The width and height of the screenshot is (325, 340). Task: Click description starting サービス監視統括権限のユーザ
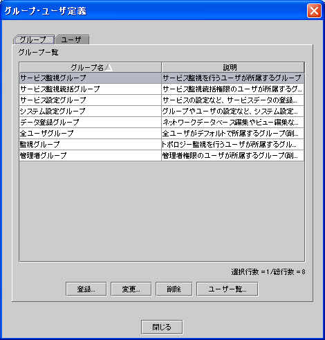pyautogui.click(x=233, y=89)
